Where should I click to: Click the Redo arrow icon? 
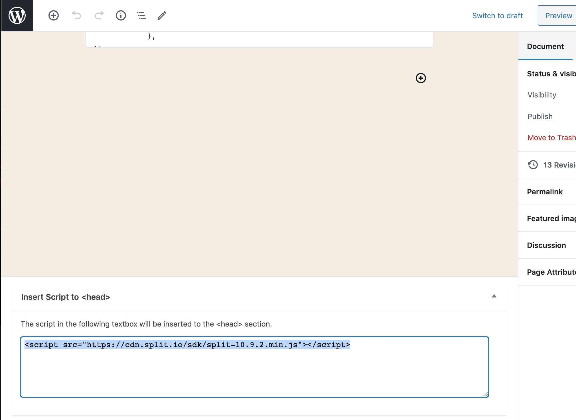99,15
